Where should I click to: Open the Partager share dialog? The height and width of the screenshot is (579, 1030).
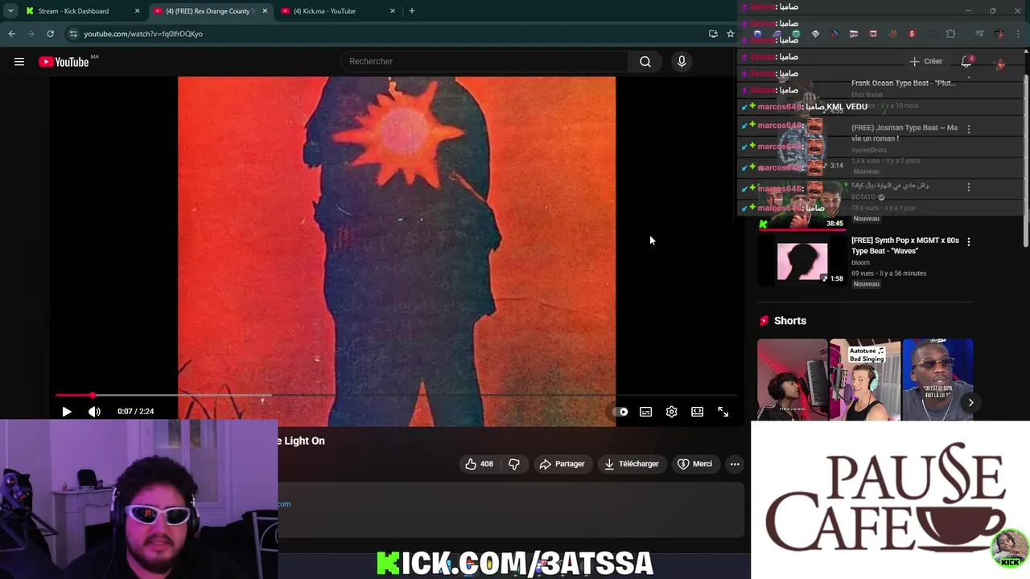pos(562,464)
